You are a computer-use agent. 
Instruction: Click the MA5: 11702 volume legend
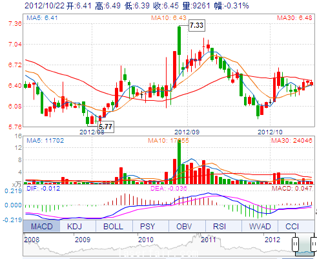pos(45,141)
